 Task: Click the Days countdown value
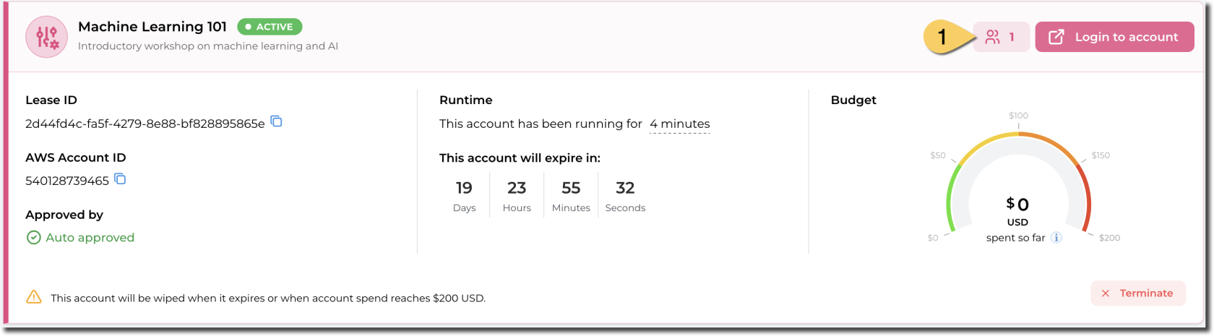tap(464, 189)
